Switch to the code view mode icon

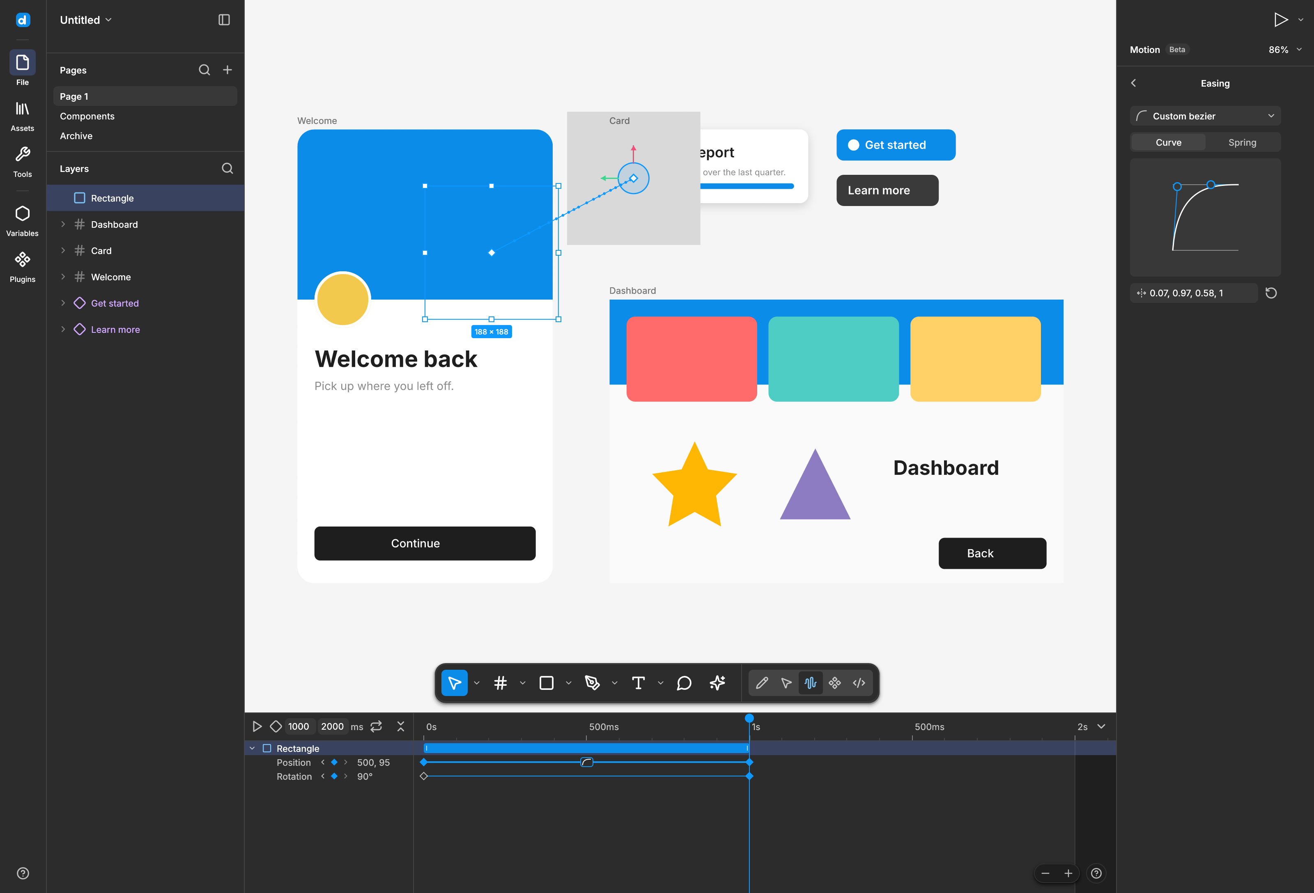[859, 683]
